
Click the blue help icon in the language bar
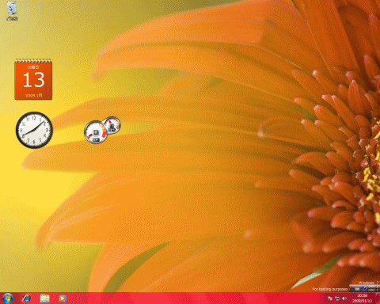(x=364, y=288)
